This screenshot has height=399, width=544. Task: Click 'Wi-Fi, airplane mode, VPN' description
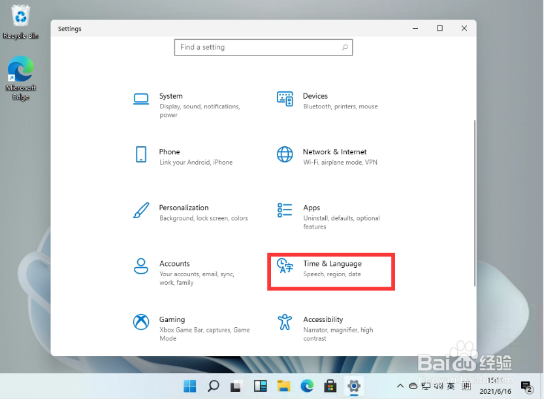[340, 163]
